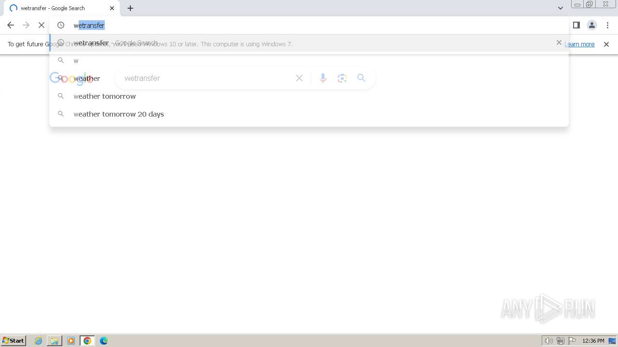Open a new tab
Screen dimensions: 618x347
pos(130,8)
